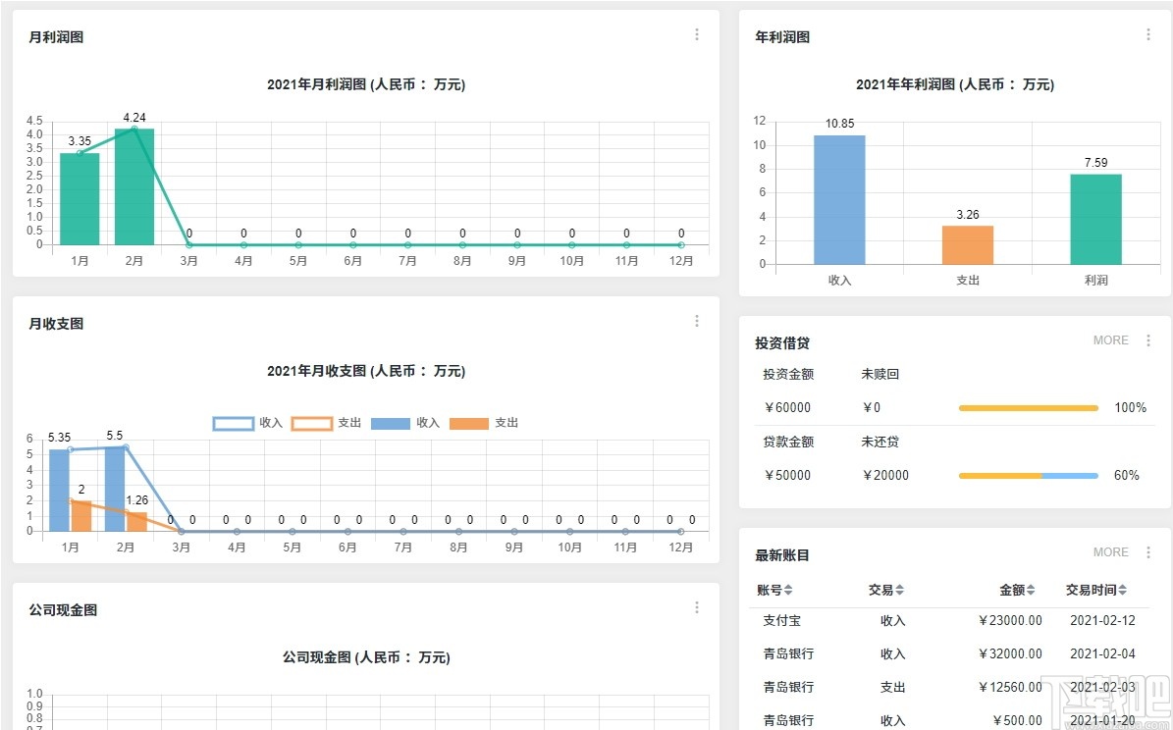Viewport: 1173px width, 730px height.
Task: Click the 4.24 February bar in 月利润图
Action: tap(133, 186)
